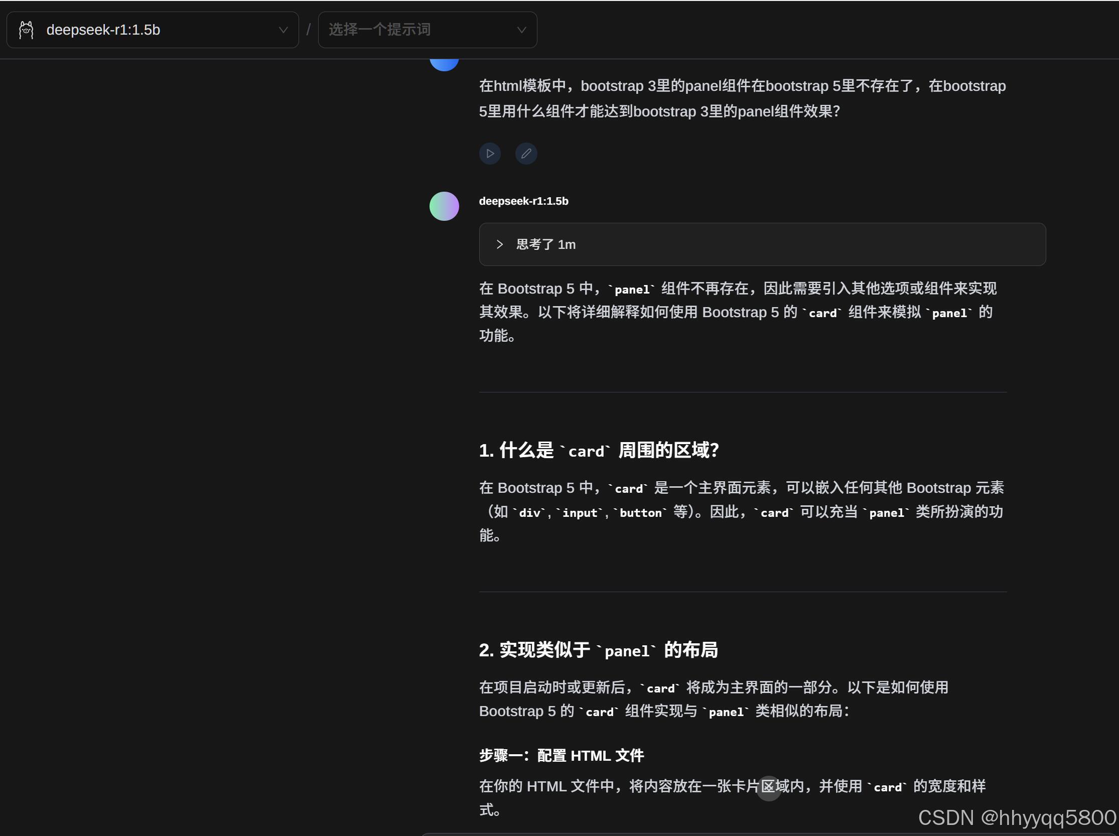Click the inline `input` code snippet

(579, 512)
